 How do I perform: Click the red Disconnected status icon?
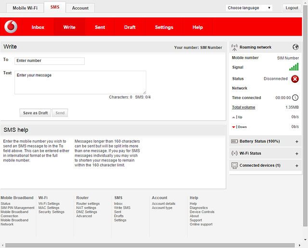(295, 79)
